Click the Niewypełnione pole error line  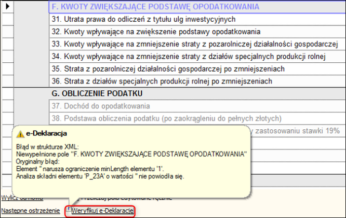click(131, 154)
